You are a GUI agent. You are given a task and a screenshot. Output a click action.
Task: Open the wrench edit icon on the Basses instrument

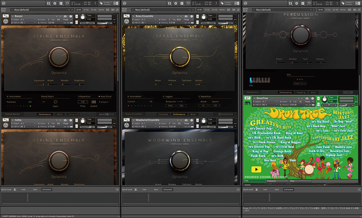click(5, 16)
